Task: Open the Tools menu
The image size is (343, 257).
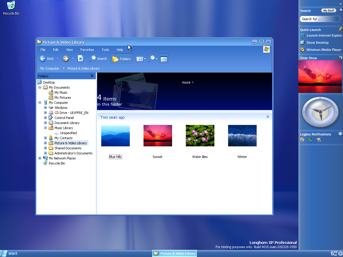Action: [x=105, y=50]
